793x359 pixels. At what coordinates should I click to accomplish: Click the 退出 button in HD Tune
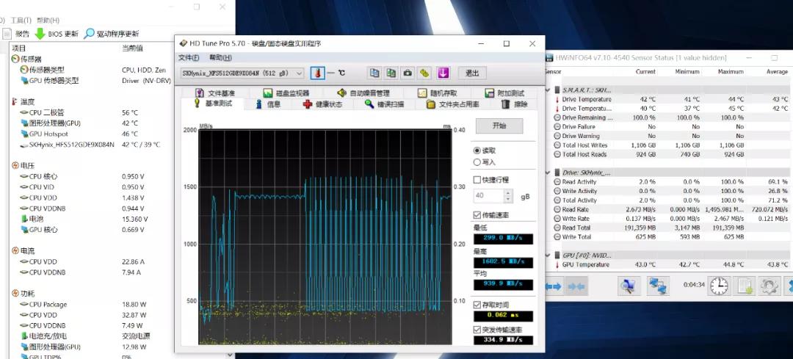click(472, 73)
